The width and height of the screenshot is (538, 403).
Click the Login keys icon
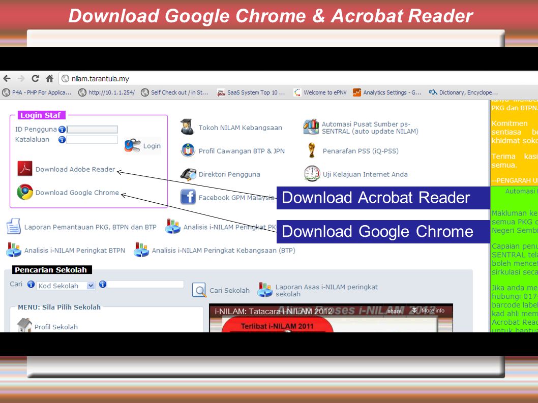click(x=132, y=145)
